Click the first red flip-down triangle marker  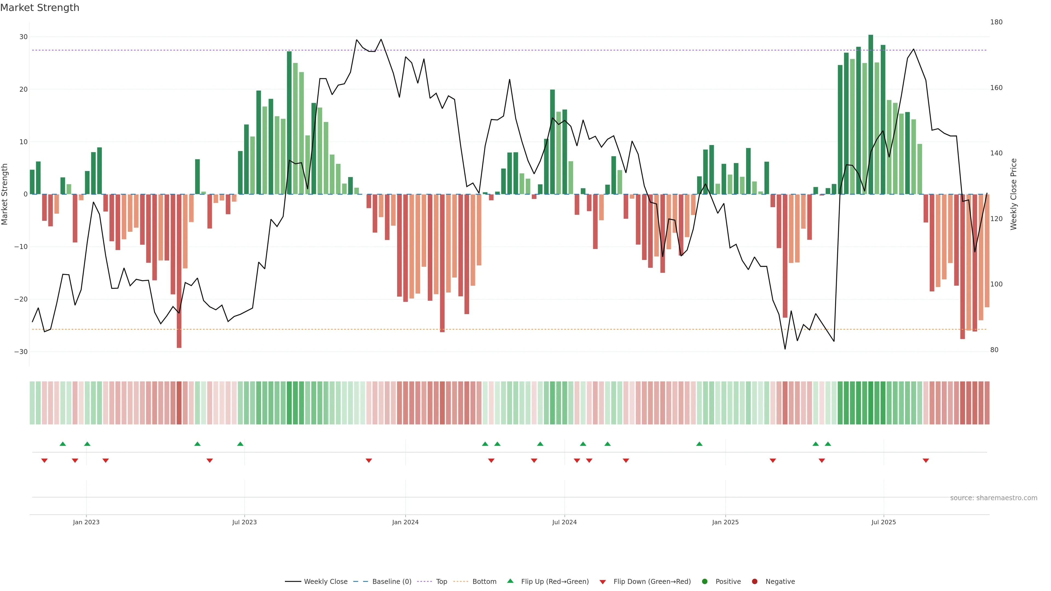click(44, 460)
